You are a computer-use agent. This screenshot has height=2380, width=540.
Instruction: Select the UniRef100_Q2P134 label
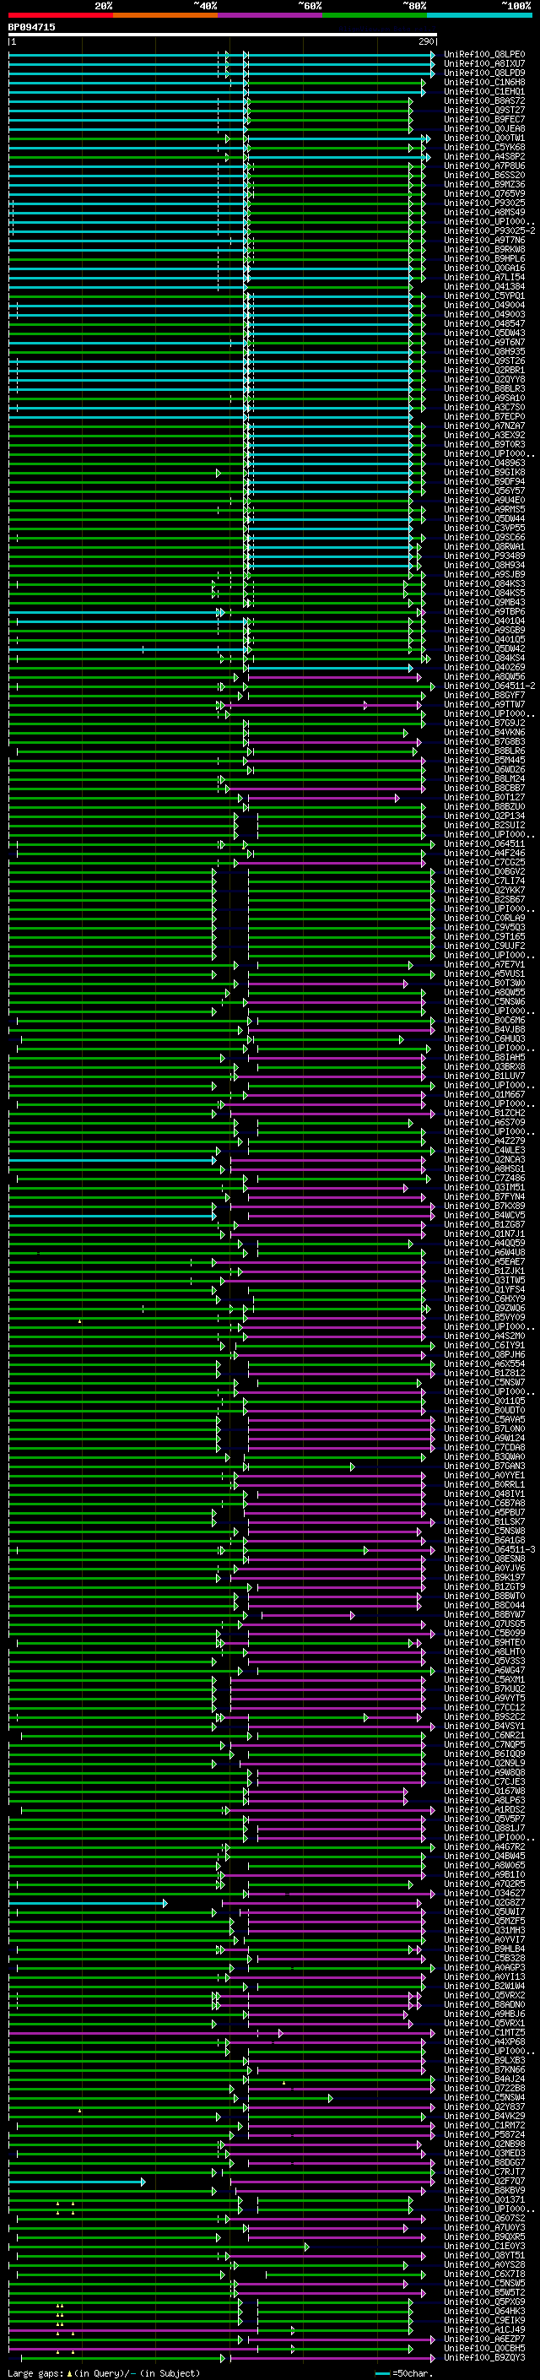coord(483,816)
